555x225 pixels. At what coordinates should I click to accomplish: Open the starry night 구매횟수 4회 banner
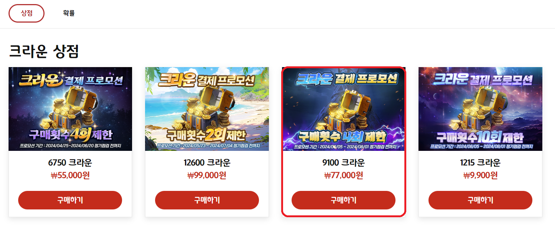pos(70,109)
